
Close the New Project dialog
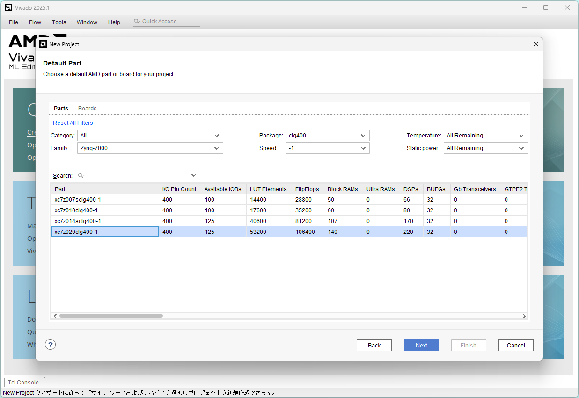[536, 44]
